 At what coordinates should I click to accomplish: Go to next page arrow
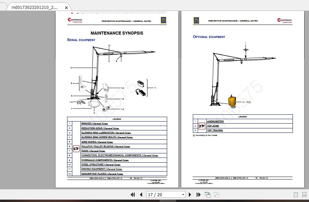(190, 194)
